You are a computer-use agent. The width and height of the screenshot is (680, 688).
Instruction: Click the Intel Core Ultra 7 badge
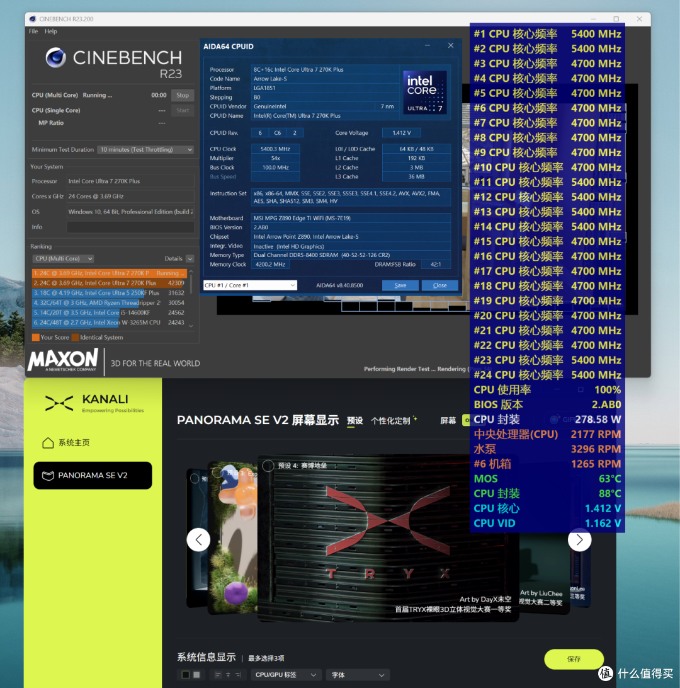pyautogui.click(x=424, y=92)
